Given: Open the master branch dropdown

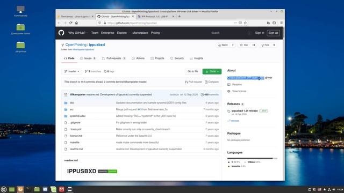Looking at the screenshot, I should (71, 71).
